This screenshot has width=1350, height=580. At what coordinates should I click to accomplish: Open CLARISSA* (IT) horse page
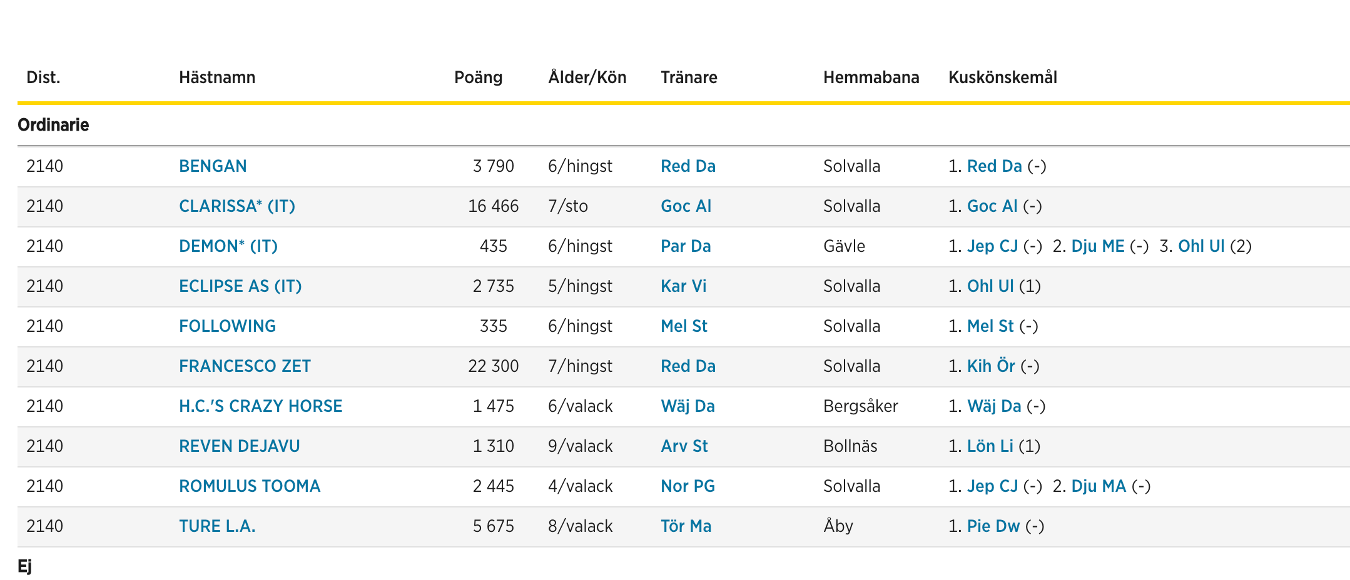(236, 206)
